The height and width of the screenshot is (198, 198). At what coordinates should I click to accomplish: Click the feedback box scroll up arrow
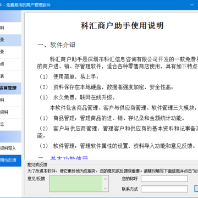pos(106,179)
